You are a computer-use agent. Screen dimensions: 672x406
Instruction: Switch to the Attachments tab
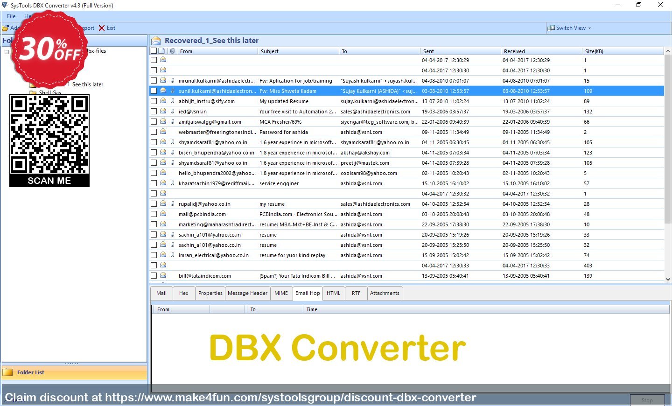[x=385, y=293]
